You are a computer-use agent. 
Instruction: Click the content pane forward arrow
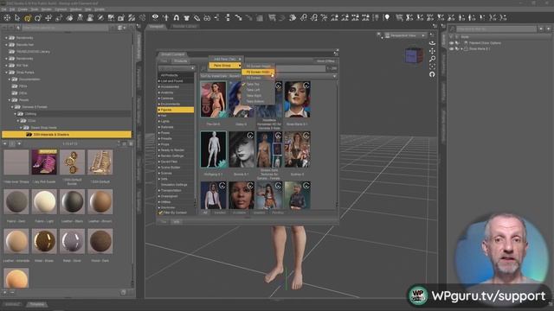coord(19,143)
